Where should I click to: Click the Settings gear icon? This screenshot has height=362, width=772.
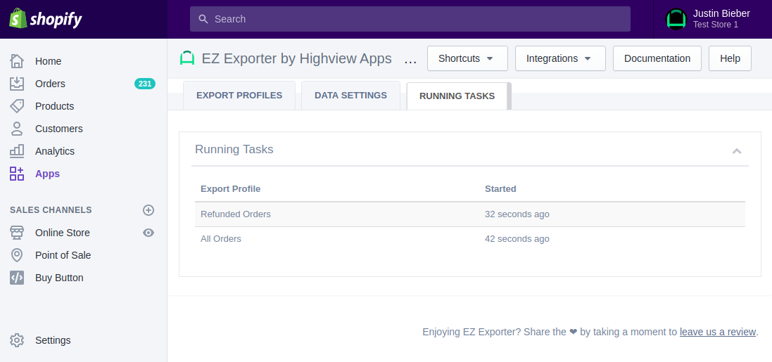17,340
